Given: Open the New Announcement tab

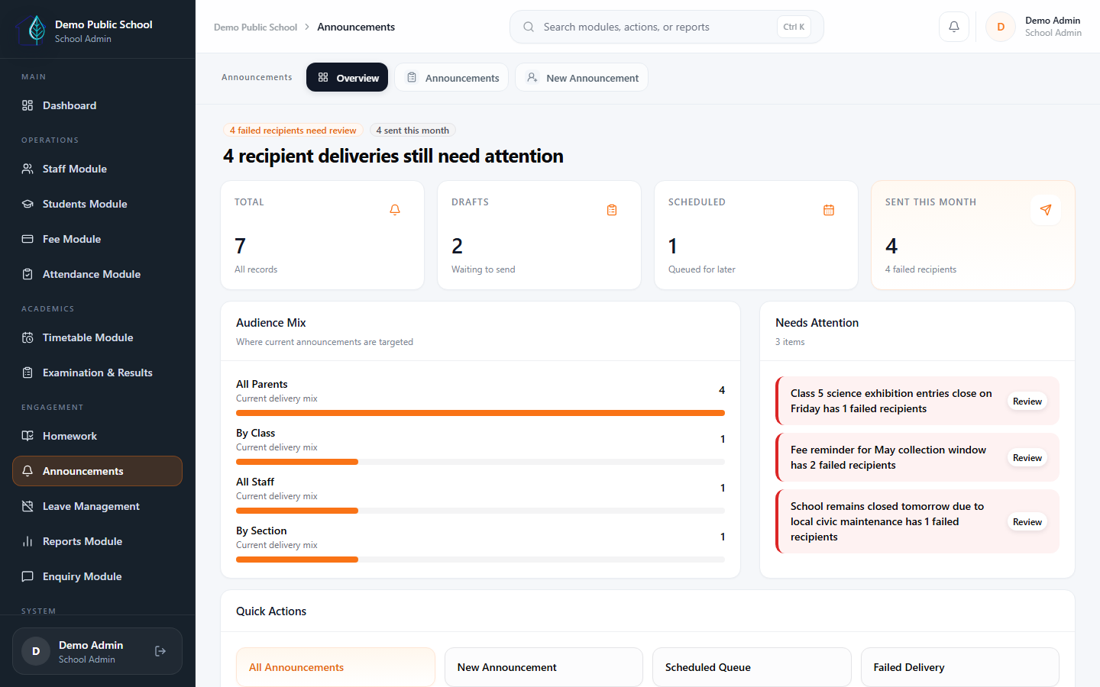Looking at the screenshot, I should (x=582, y=77).
